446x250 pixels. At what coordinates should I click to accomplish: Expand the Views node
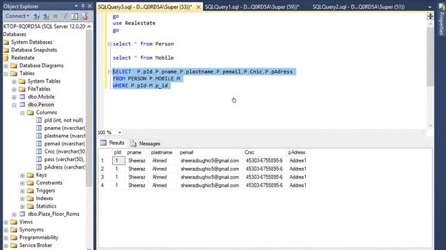tap(6, 222)
